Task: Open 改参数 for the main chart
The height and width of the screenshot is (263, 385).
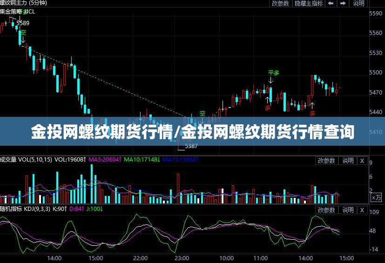Action: [x=280, y=3]
